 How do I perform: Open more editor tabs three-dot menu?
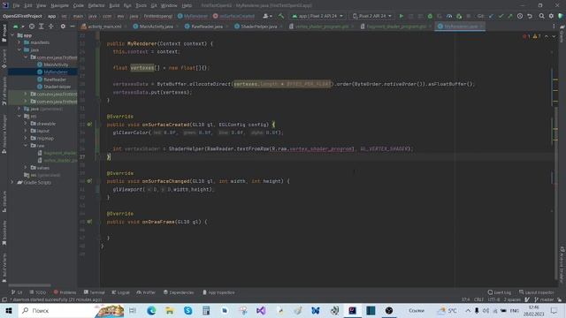click(x=554, y=26)
